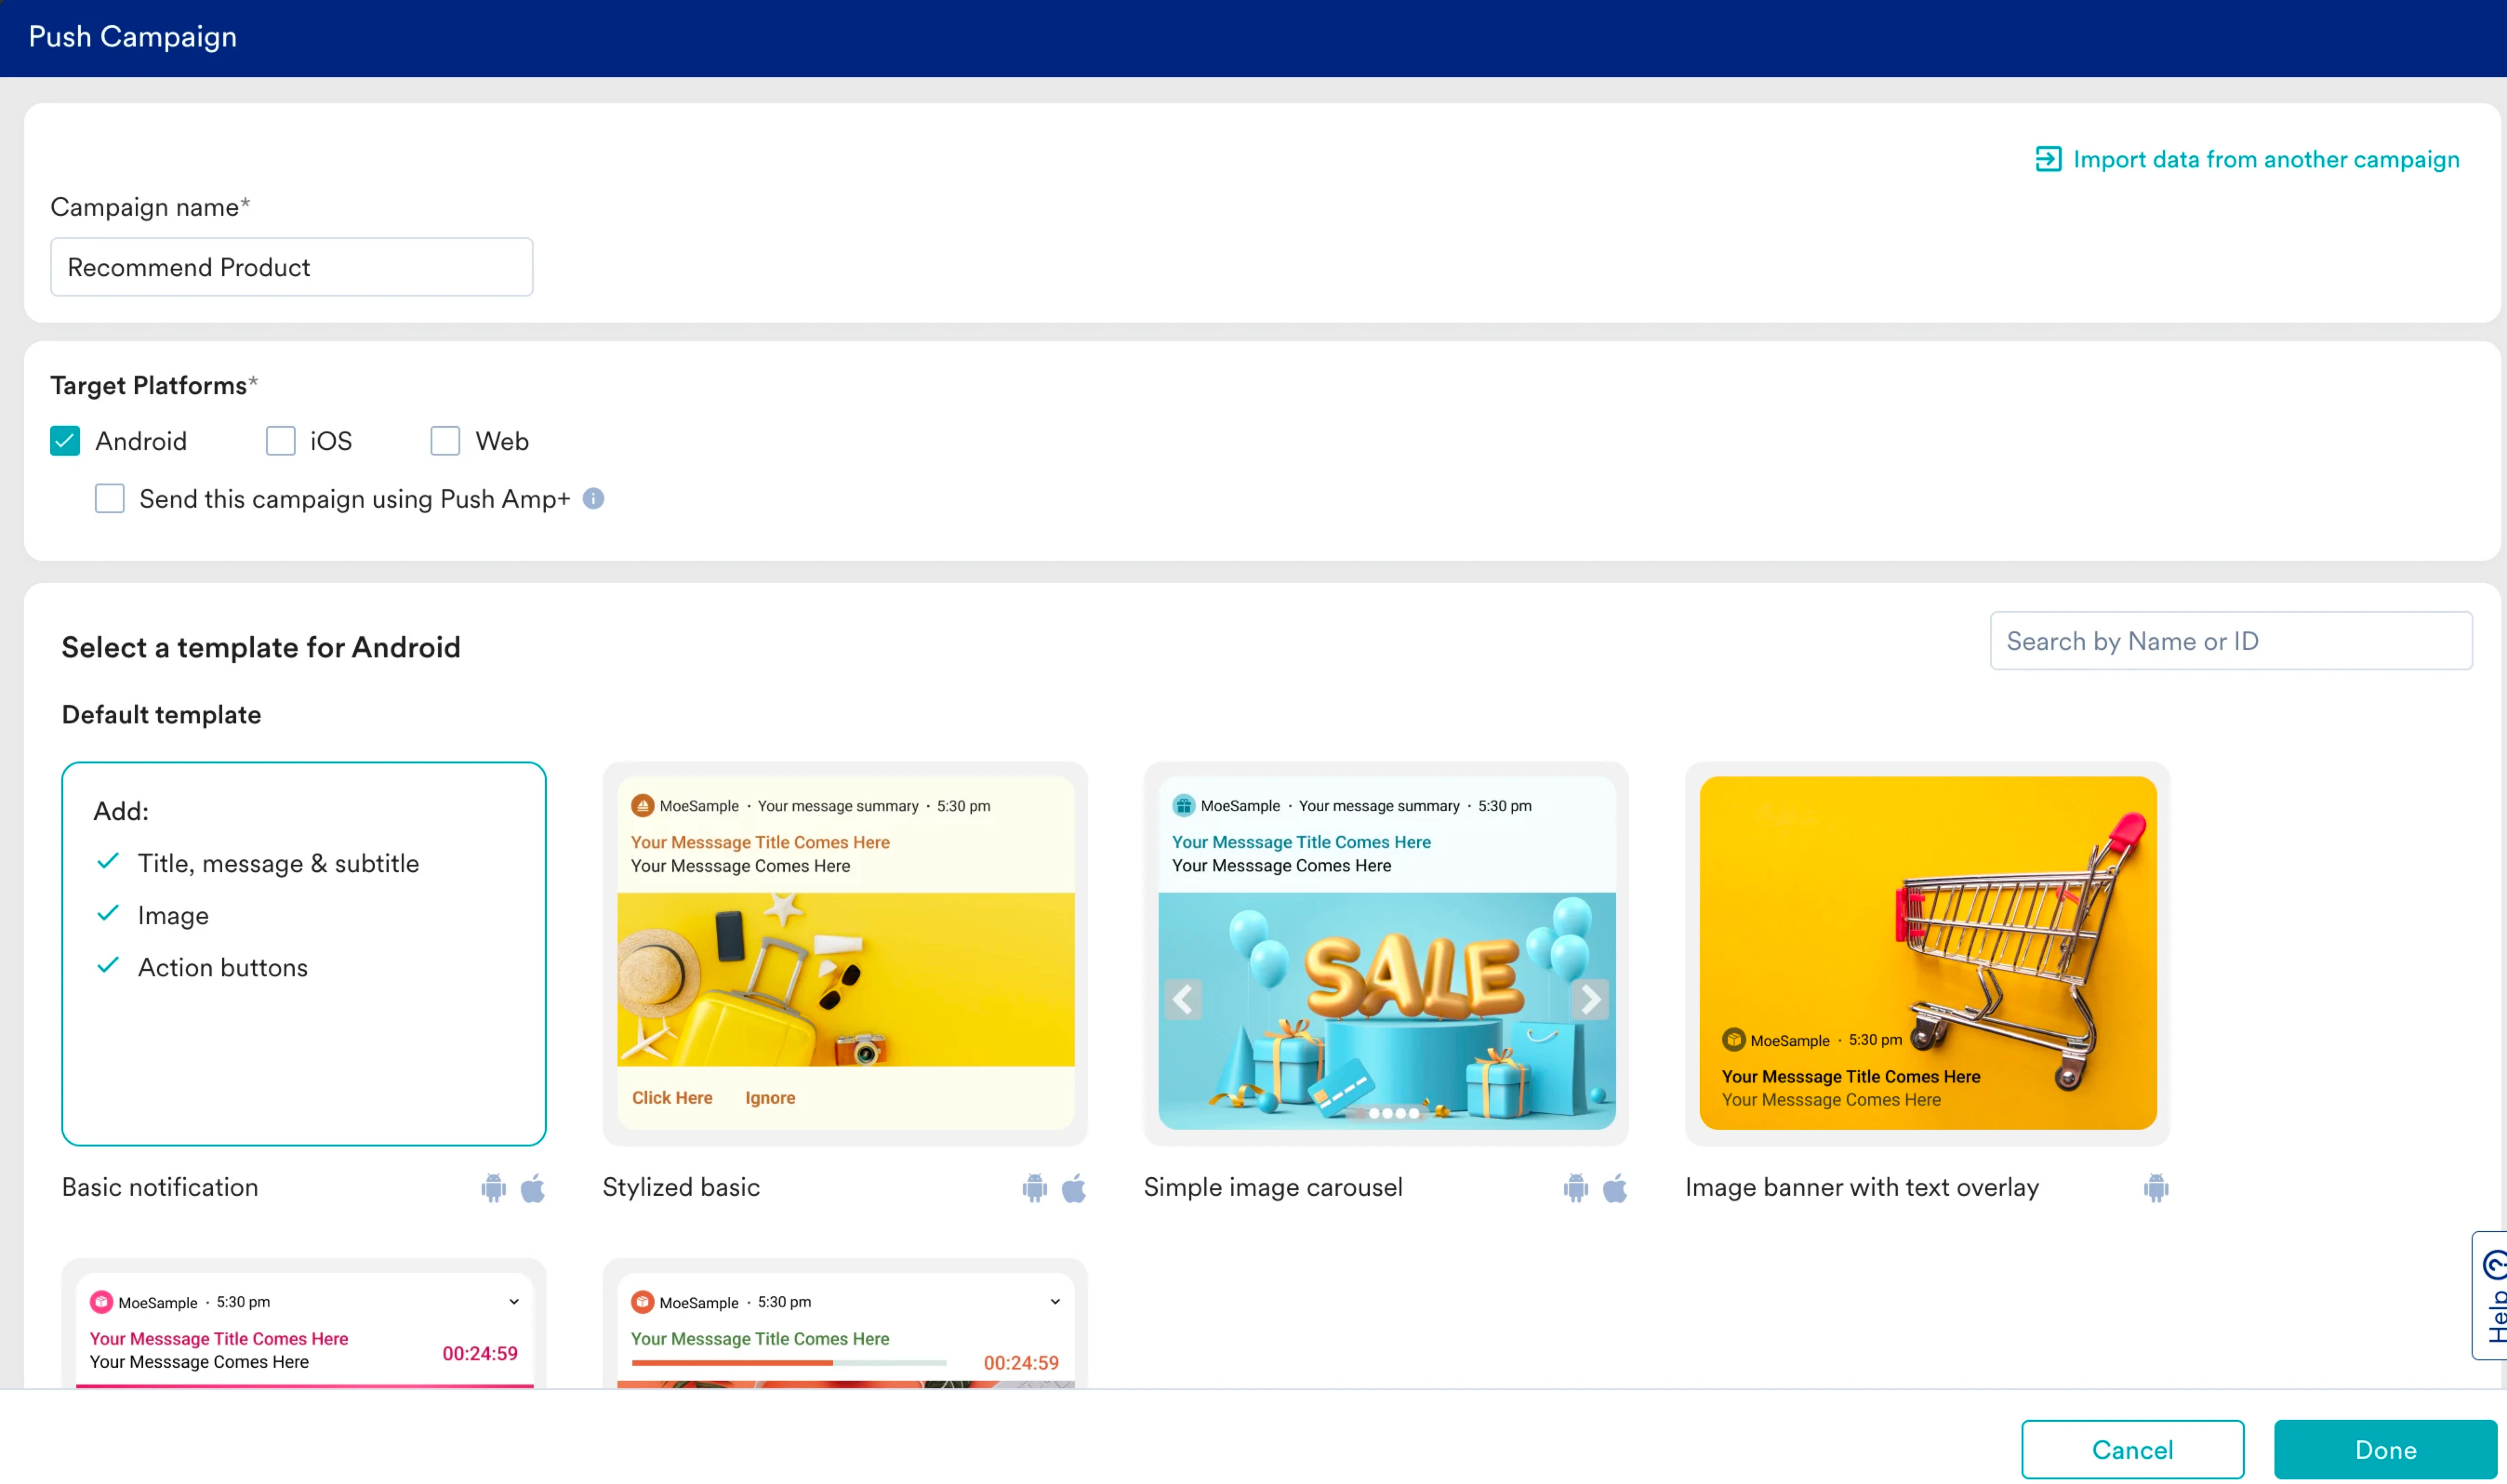This screenshot has height=1484, width=2507.
Task: Enable the iOS platform checkbox
Action: (x=281, y=441)
